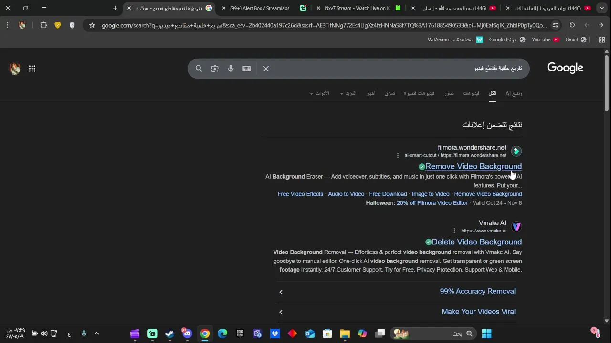Open Steam from the taskbar

click(x=169, y=333)
